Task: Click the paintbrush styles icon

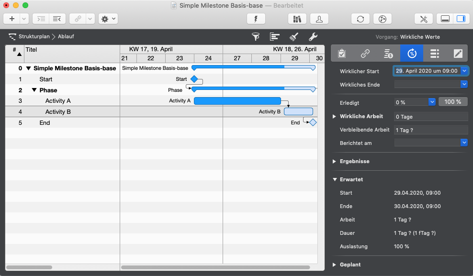Action: click(x=294, y=37)
